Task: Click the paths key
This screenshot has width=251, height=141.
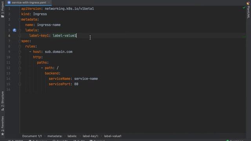Action: tap(42, 63)
